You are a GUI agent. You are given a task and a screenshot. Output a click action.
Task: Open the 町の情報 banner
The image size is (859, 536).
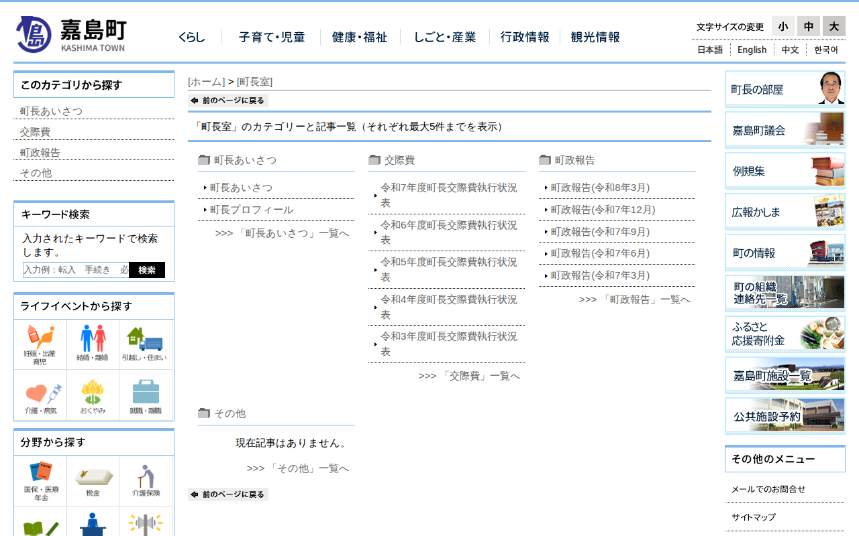pos(785,253)
